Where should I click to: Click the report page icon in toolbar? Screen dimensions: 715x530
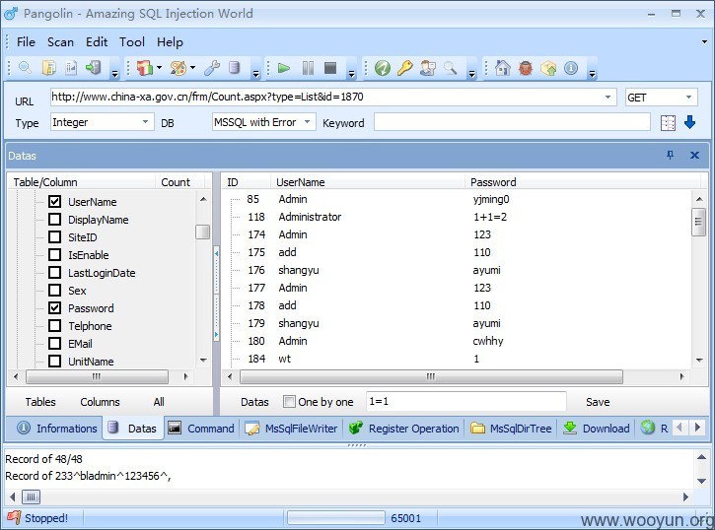click(71, 68)
